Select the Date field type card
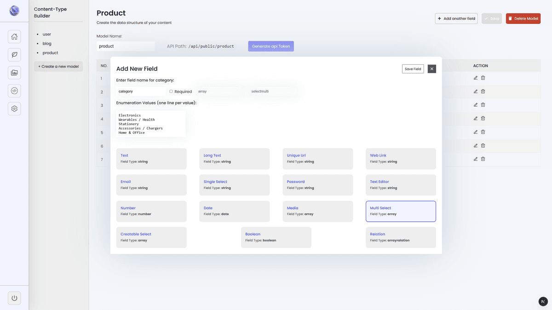Viewport: 552px width, 310px height. [235, 211]
